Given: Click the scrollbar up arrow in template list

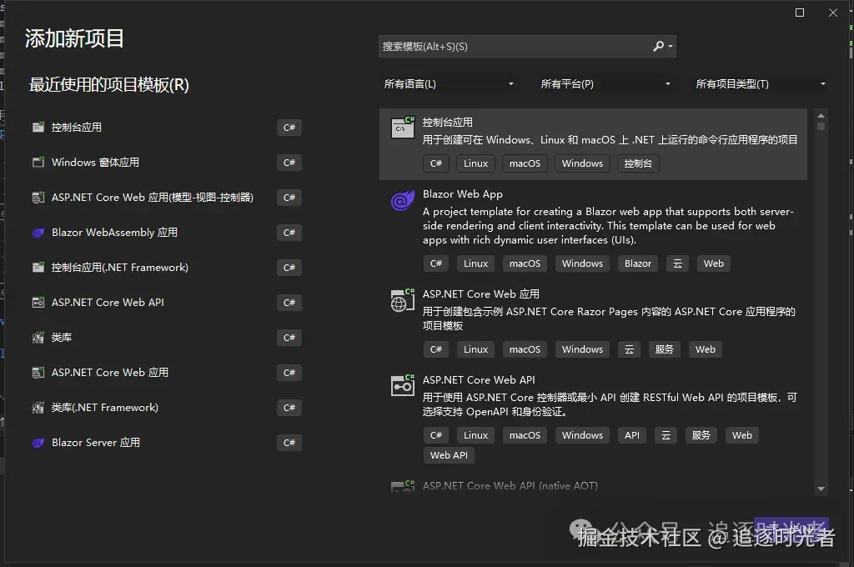Looking at the screenshot, I should (821, 115).
